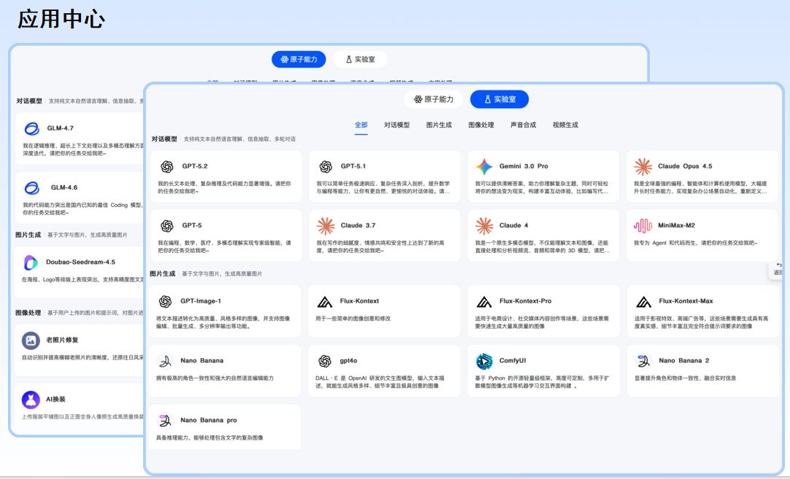Click the 应用中心 page title
This screenshot has height=479, width=790.
61,19
